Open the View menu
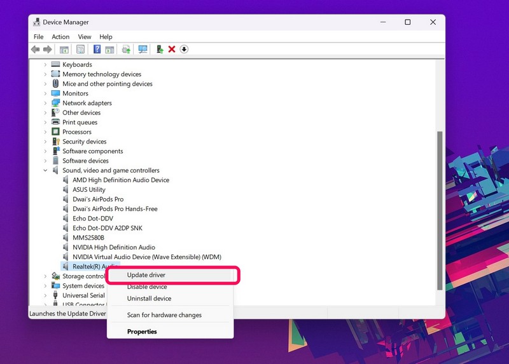Image resolution: width=509 pixels, height=364 pixels. pos(85,37)
